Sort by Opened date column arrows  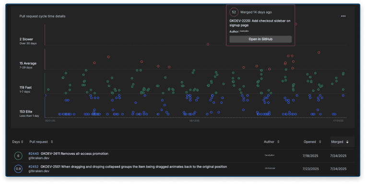click(x=320, y=142)
